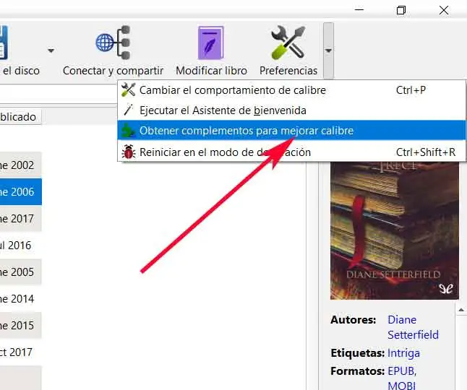Open Conectar y compartir globe icon

113,42
